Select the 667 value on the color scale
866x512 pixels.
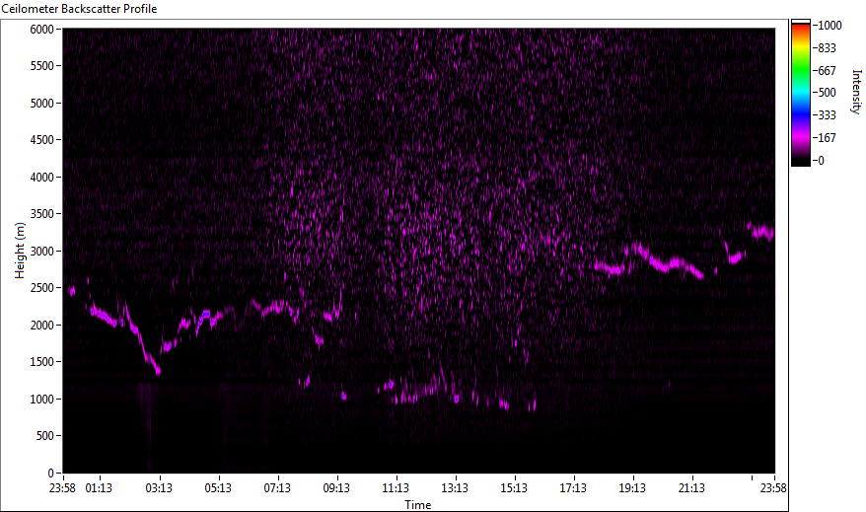827,71
